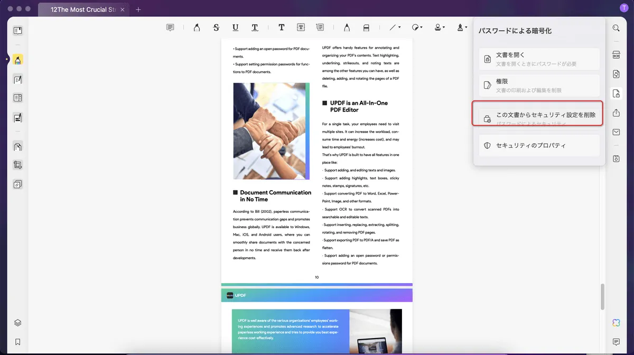Viewport: 634px width, 355px height.
Task: Click the UPDF logo banner on next page
Action: tap(316, 295)
